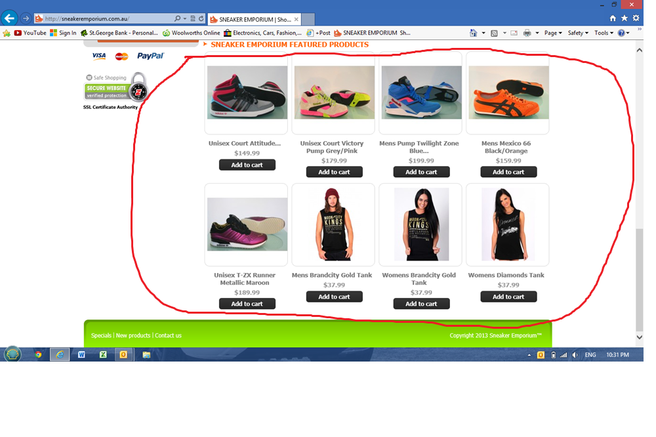The image size is (656, 437).
Task: Open a new blank tab
Action: 308,19
